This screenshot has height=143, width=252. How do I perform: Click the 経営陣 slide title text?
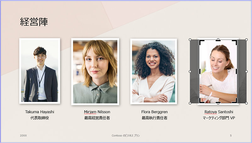click(x=34, y=22)
